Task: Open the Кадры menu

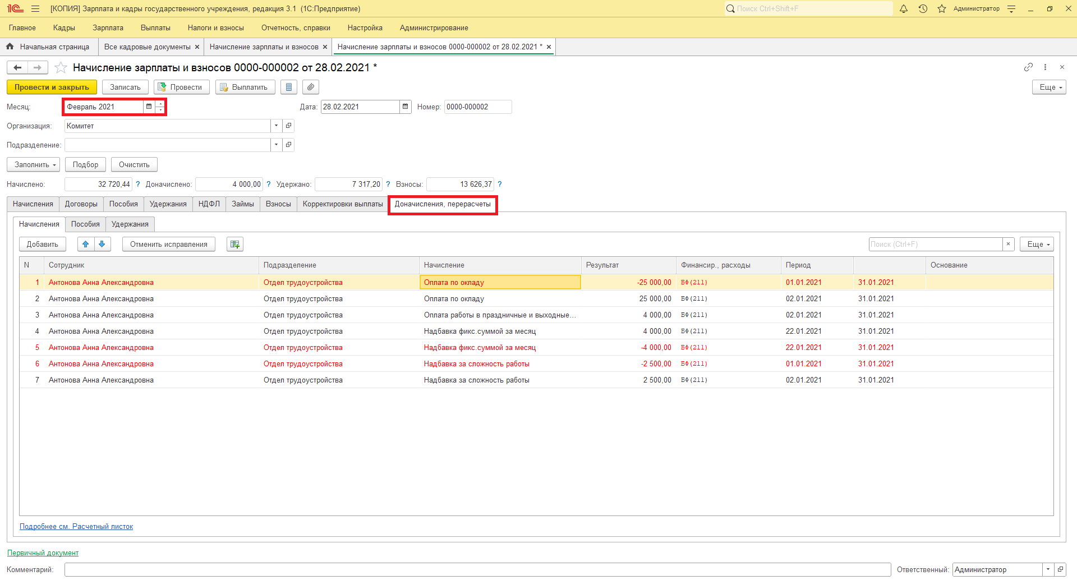Action: tap(64, 27)
